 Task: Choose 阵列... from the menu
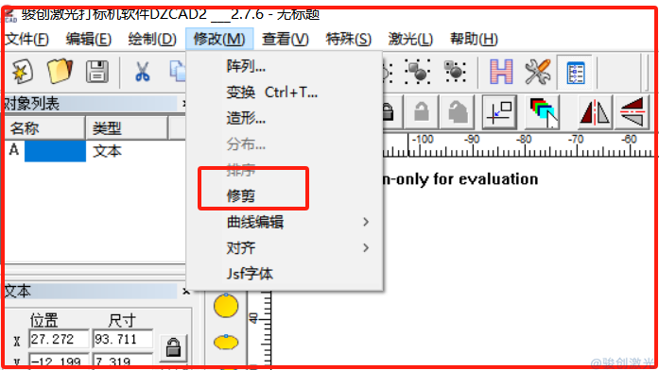246,66
